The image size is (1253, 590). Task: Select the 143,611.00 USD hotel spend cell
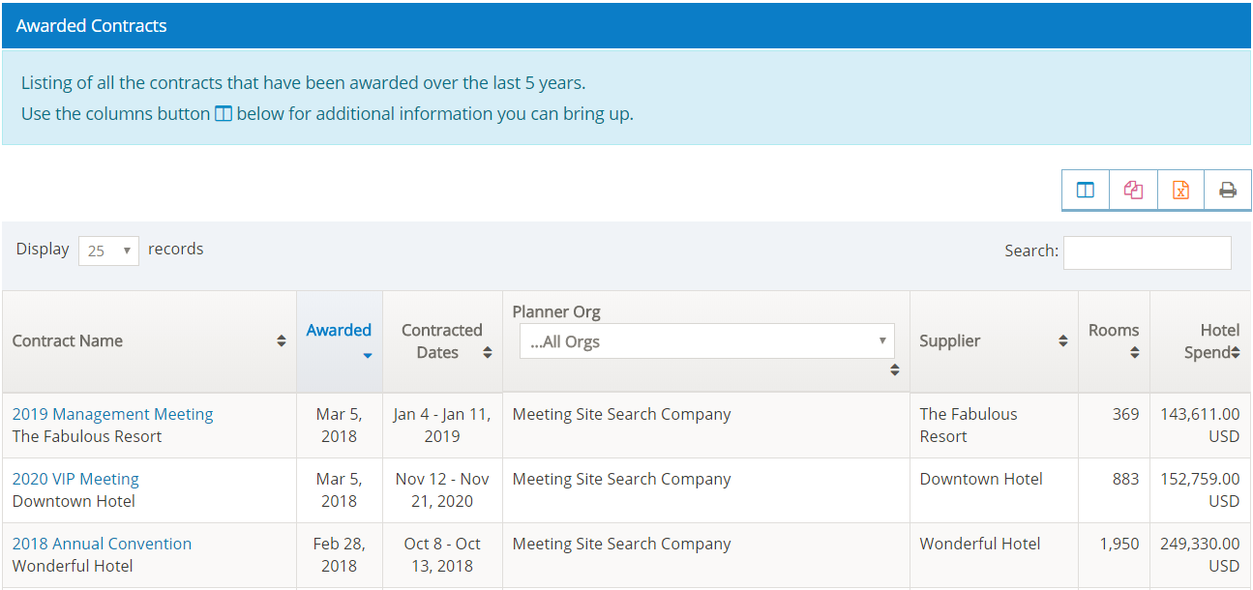tap(1200, 425)
